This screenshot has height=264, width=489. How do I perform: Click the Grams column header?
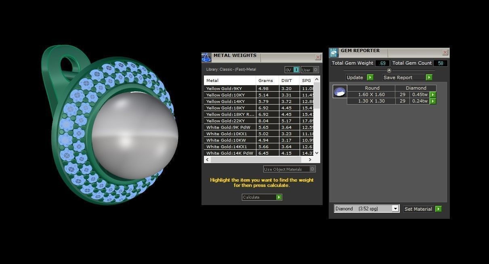tap(267, 80)
